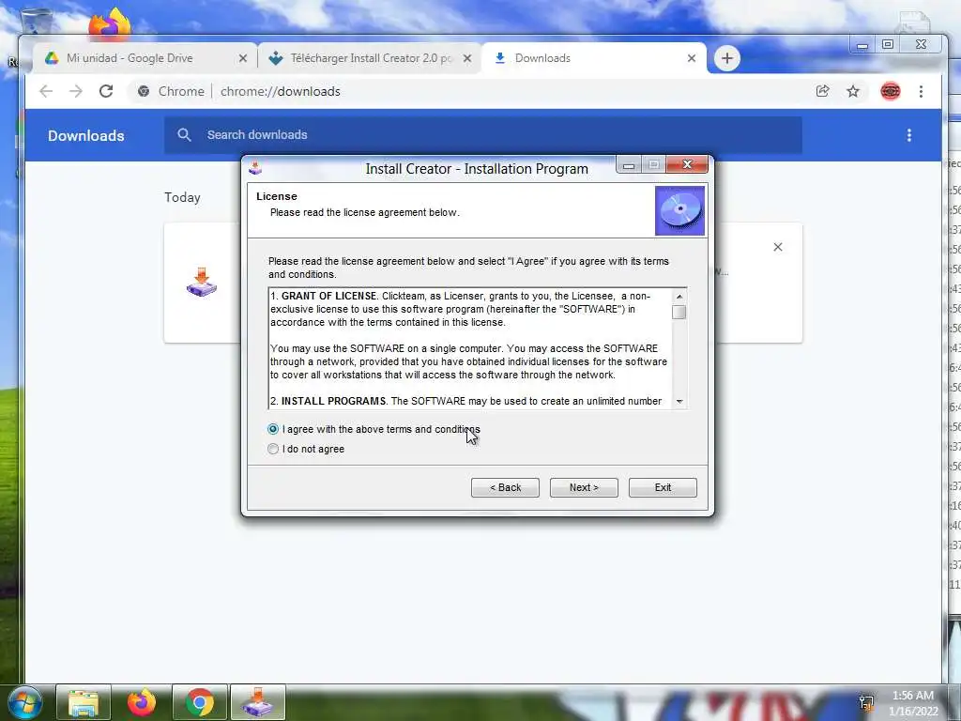Close the Télécharger Install Creator tab
Image resolution: width=961 pixels, height=721 pixels.
click(x=467, y=58)
